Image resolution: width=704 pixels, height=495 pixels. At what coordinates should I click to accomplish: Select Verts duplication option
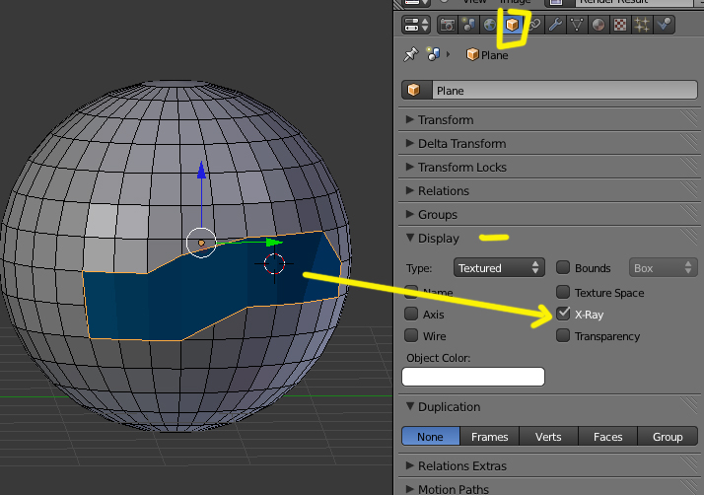tap(548, 436)
